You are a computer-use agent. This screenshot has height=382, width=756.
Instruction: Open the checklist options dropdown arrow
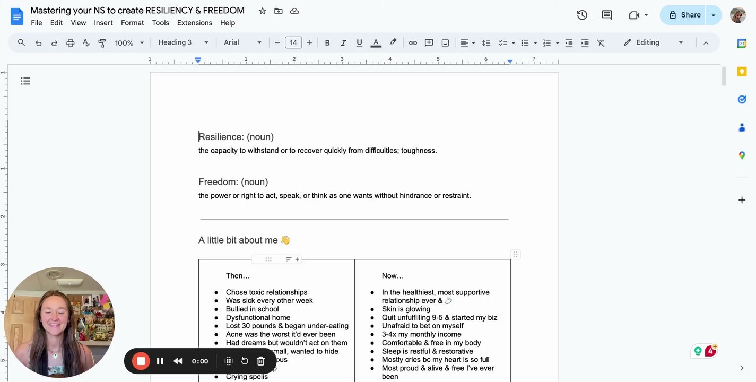[x=513, y=42]
